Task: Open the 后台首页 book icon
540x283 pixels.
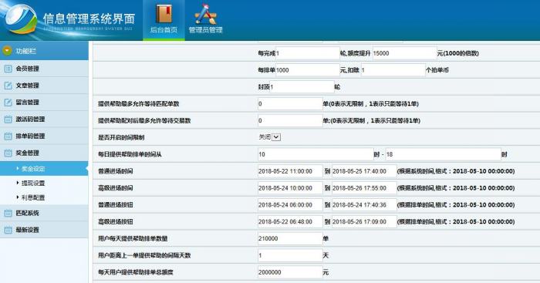Action: (x=164, y=14)
